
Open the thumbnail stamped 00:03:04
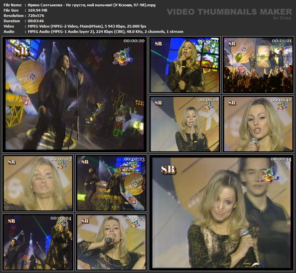[x=38, y=242]
